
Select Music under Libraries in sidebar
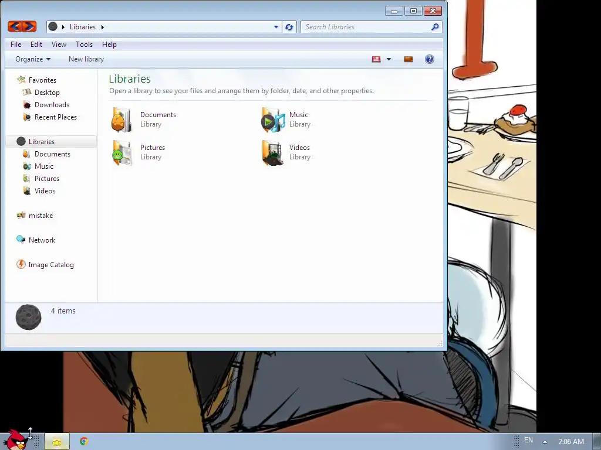click(44, 166)
